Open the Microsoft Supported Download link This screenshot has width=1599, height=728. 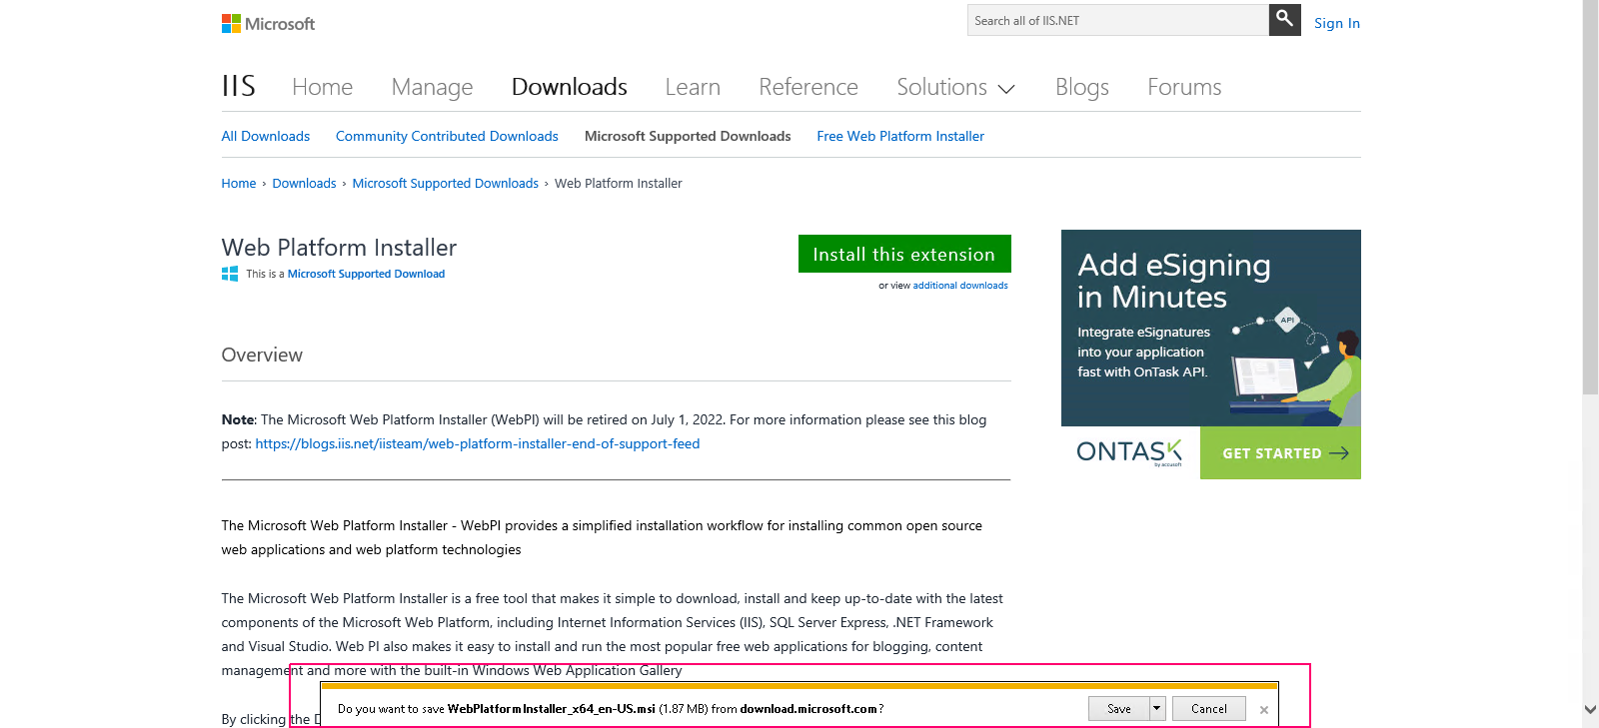[366, 274]
